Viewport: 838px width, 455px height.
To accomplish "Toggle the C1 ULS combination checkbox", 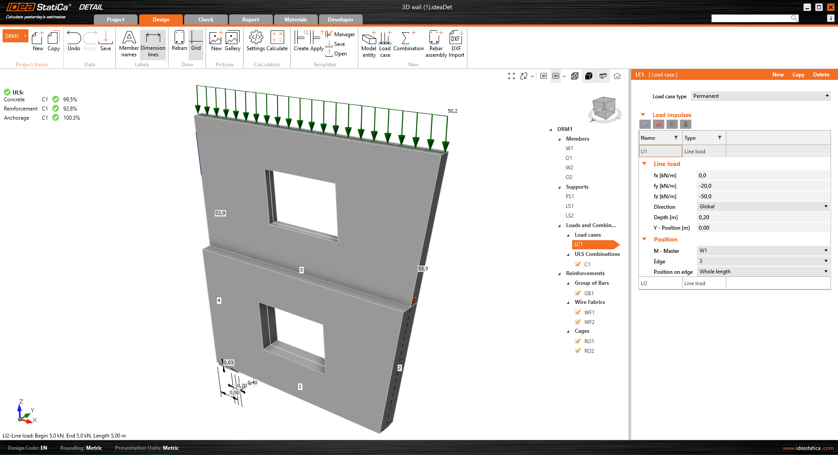I will [x=578, y=264].
